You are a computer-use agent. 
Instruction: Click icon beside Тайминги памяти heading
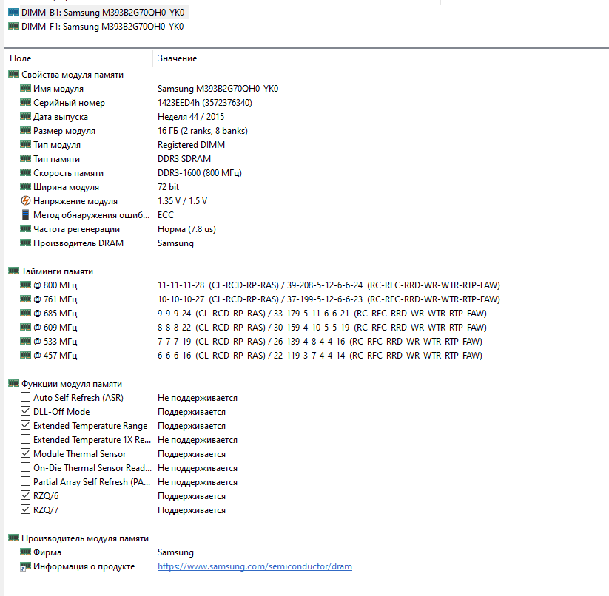click(13, 271)
